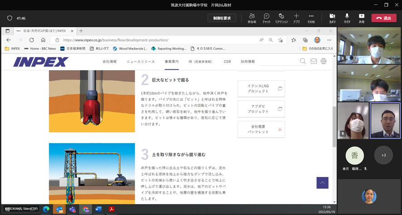
Task: Open Outlook in taskbar
Action: pos(59,210)
